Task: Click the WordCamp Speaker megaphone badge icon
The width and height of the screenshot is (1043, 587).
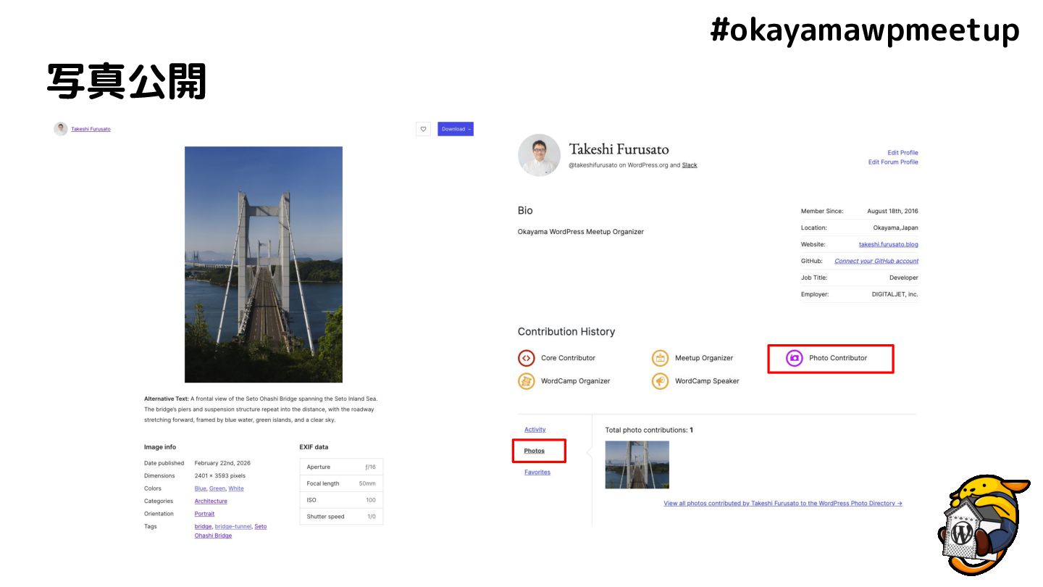Action: [660, 381]
